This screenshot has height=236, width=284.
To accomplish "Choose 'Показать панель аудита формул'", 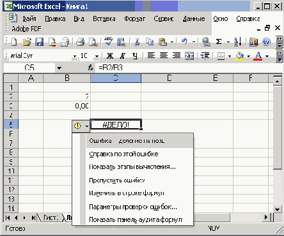I will (139, 219).
